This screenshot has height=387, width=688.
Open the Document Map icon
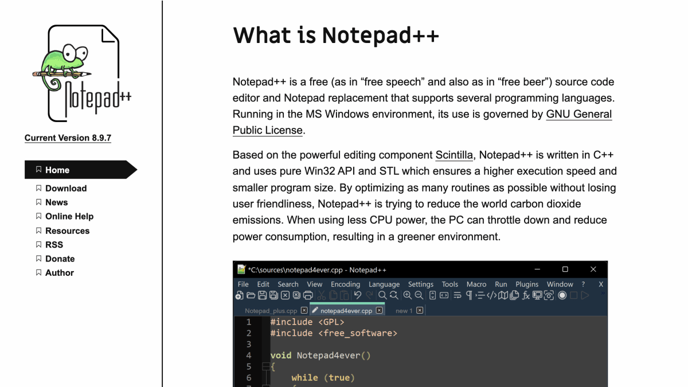(x=503, y=295)
